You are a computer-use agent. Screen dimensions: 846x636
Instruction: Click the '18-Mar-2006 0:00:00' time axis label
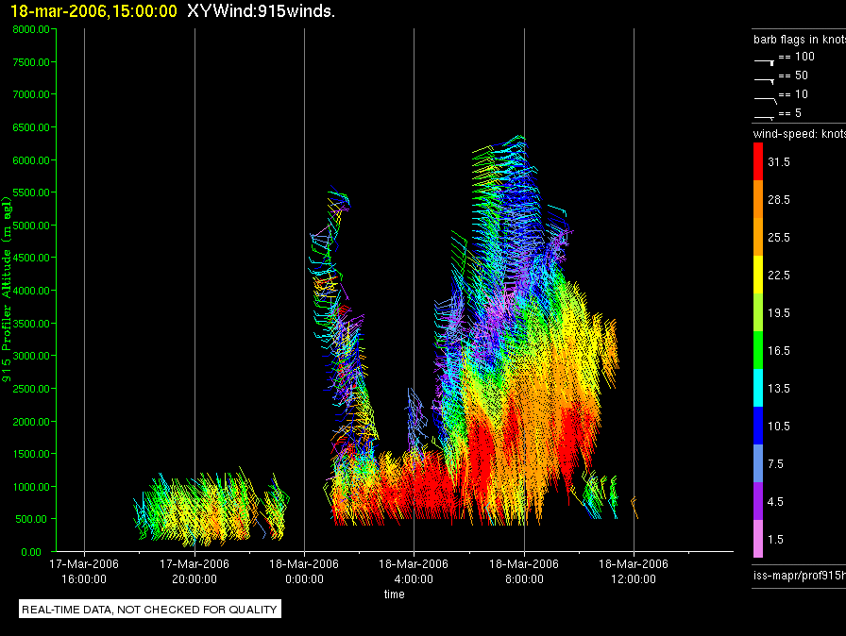point(304,571)
